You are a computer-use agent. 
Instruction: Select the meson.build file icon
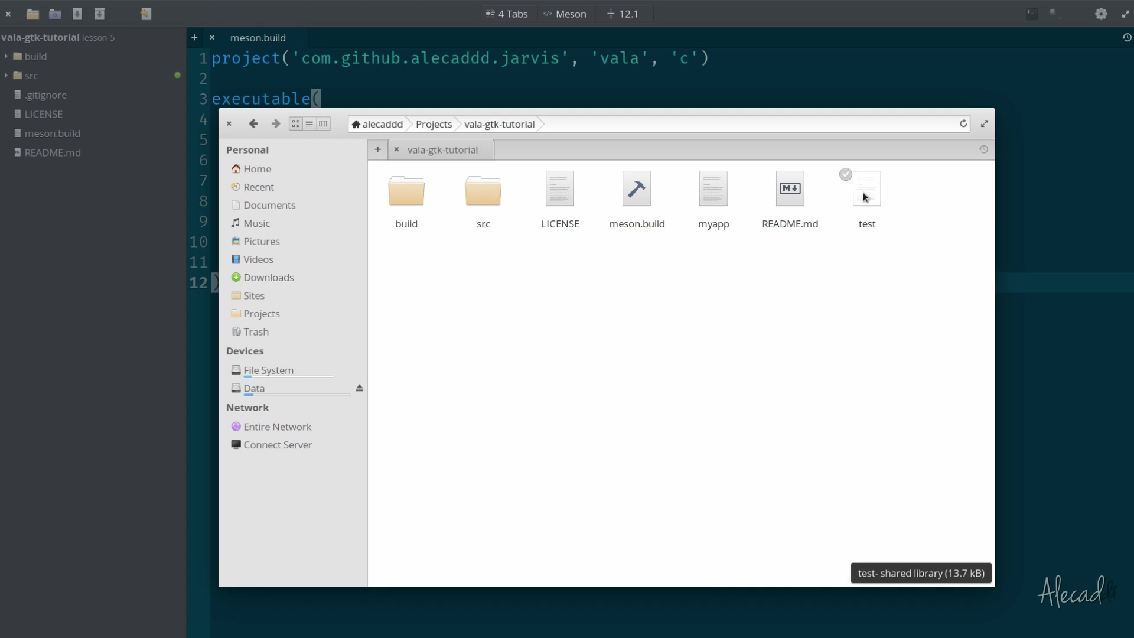tap(637, 188)
